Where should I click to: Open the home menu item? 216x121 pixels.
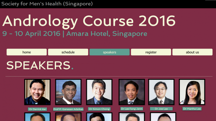coord(27,52)
